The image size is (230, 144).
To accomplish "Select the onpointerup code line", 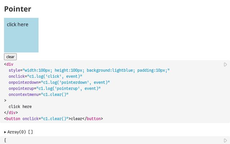I will tap(55, 89).
